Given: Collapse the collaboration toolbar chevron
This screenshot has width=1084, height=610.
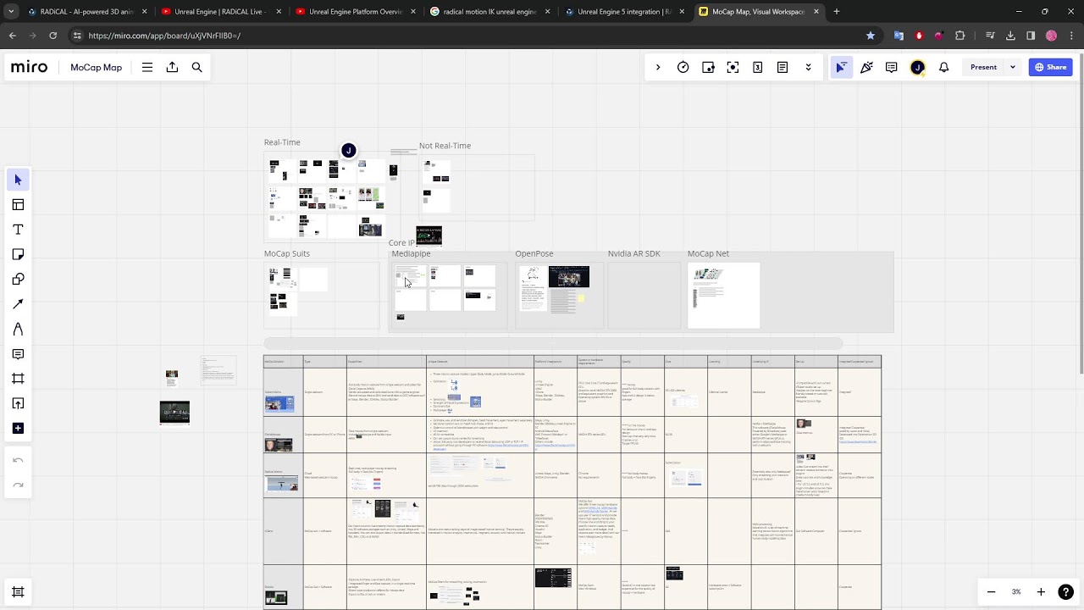Looking at the screenshot, I should click(x=658, y=67).
